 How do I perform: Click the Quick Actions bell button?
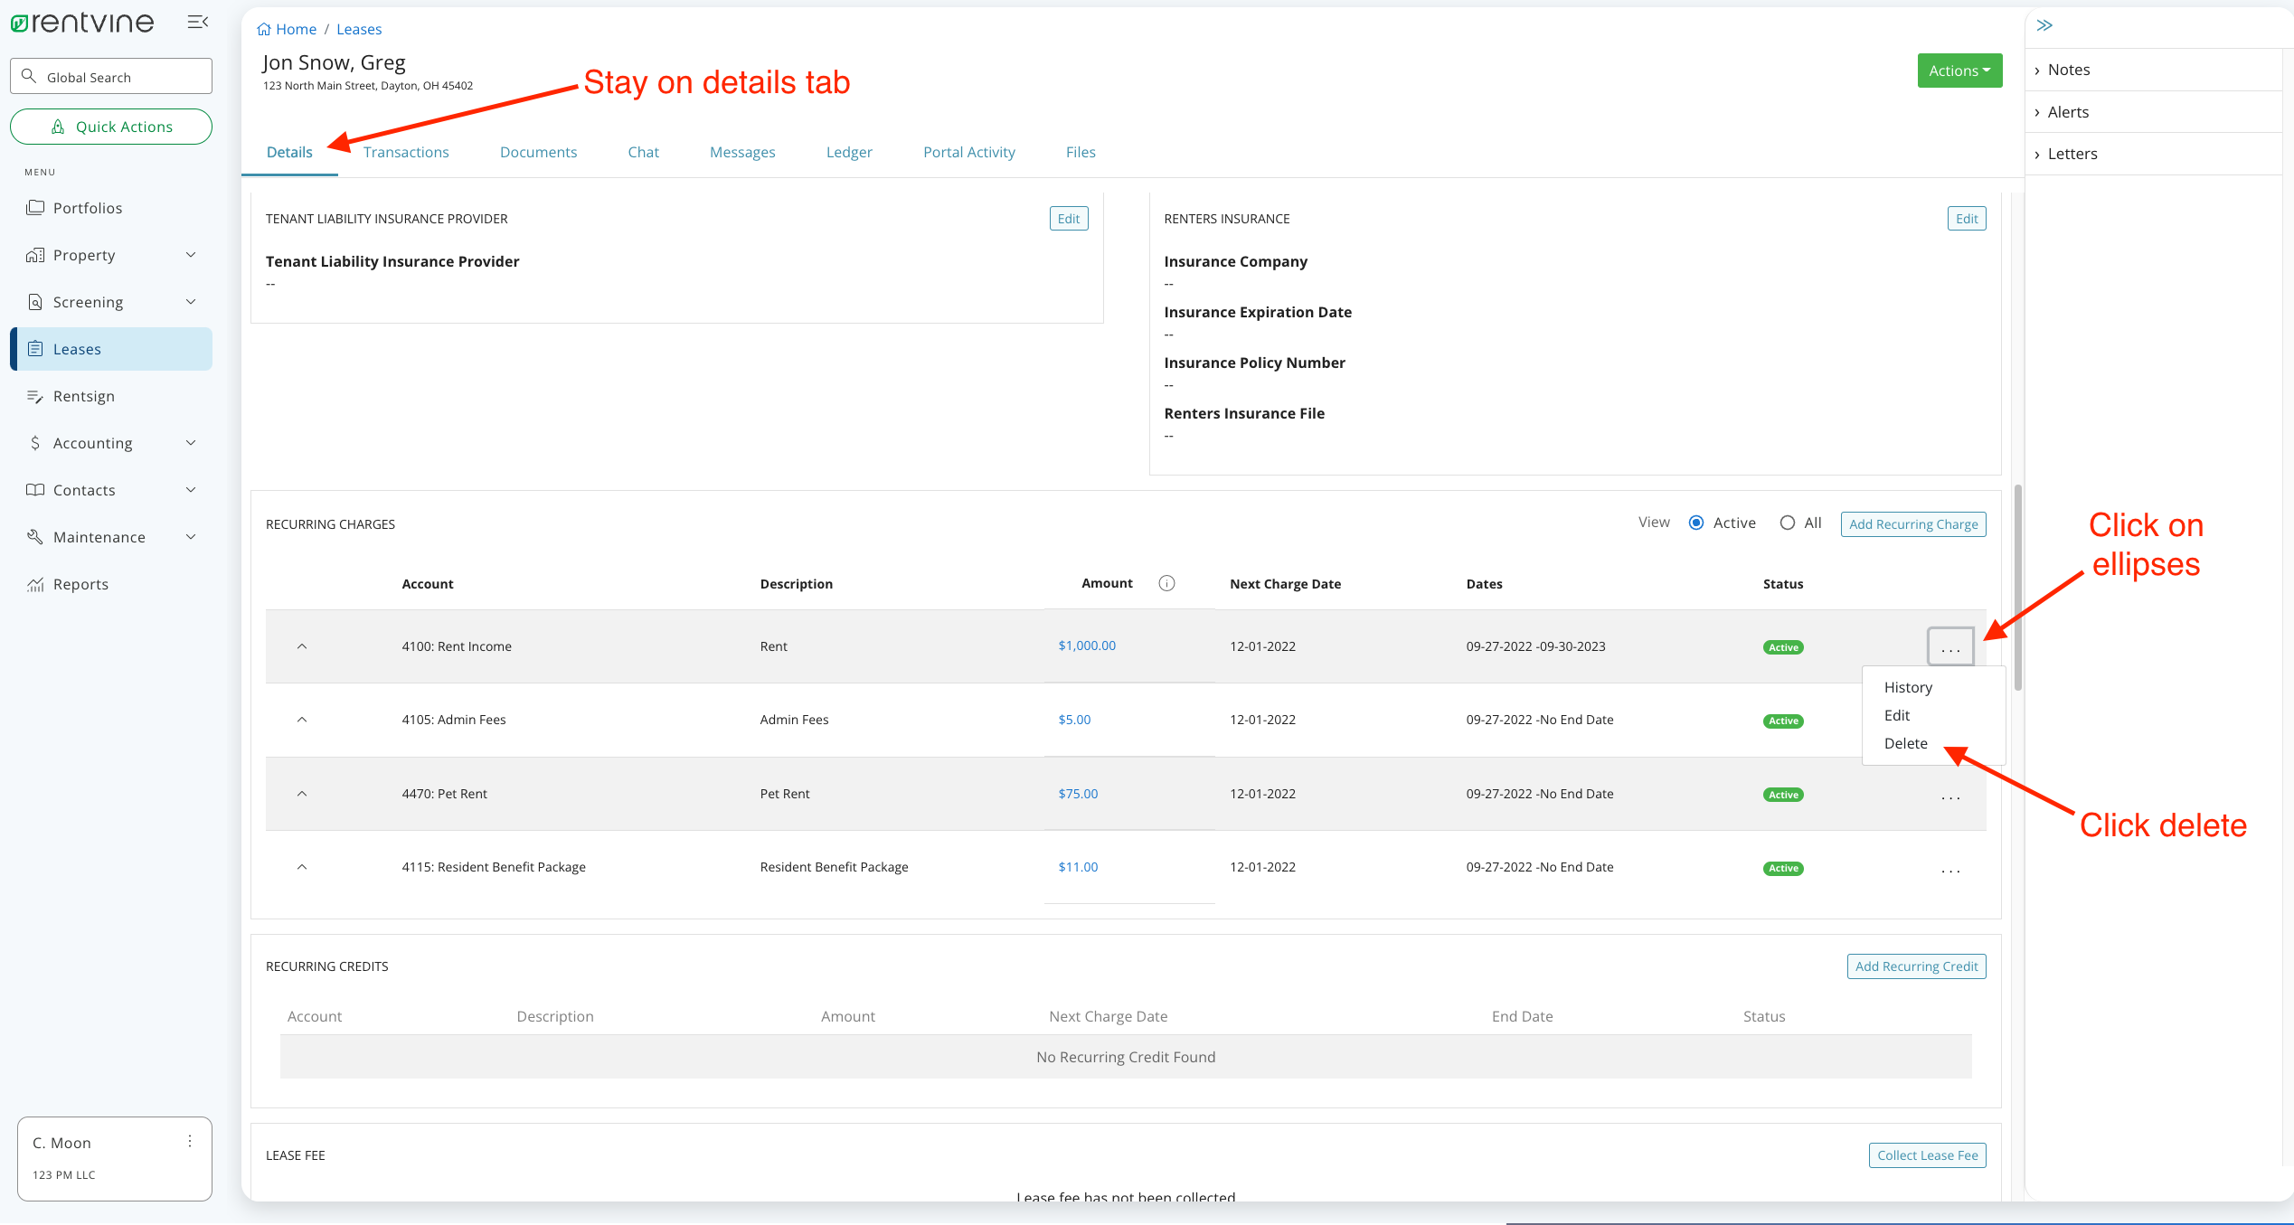110,126
